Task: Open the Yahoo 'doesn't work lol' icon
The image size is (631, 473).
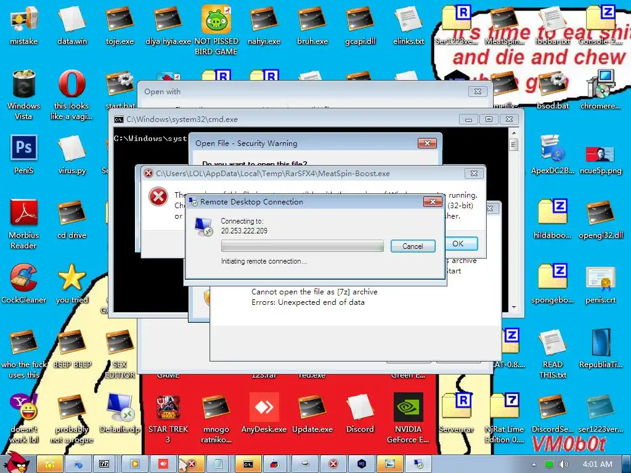Action: (x=23, y=418)
